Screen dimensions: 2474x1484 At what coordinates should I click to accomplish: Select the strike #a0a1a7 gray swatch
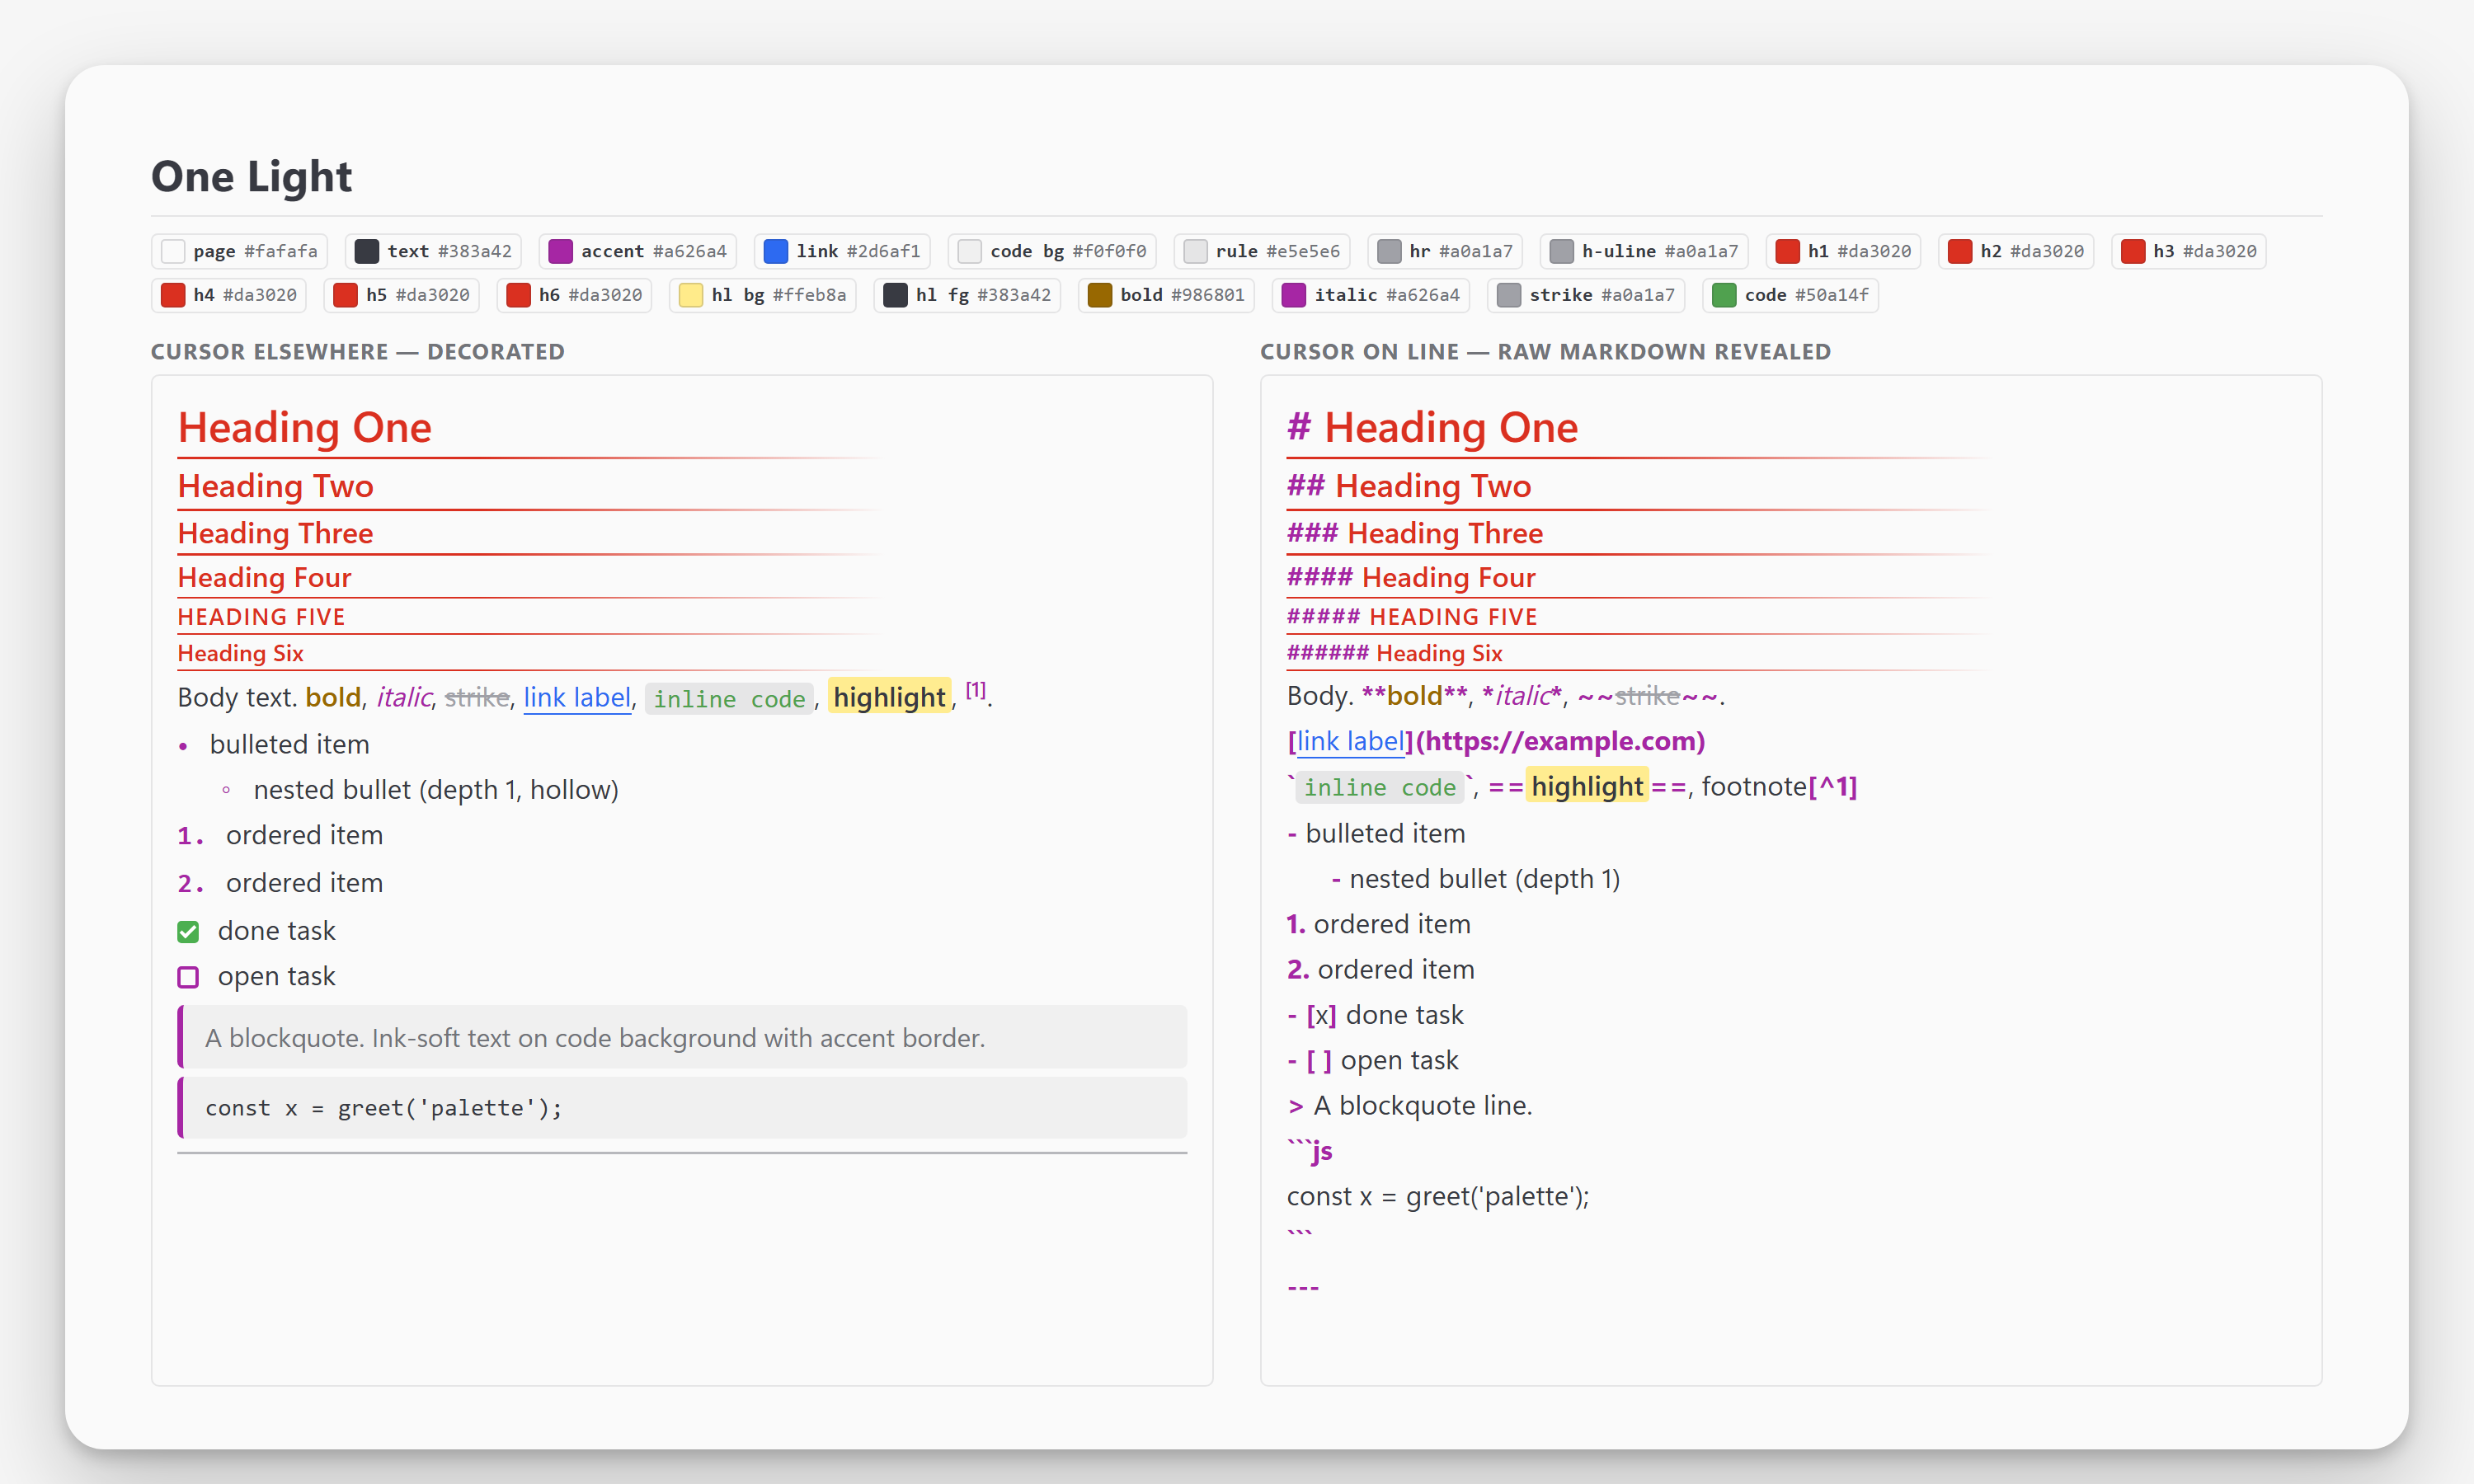pos(1509,295)
